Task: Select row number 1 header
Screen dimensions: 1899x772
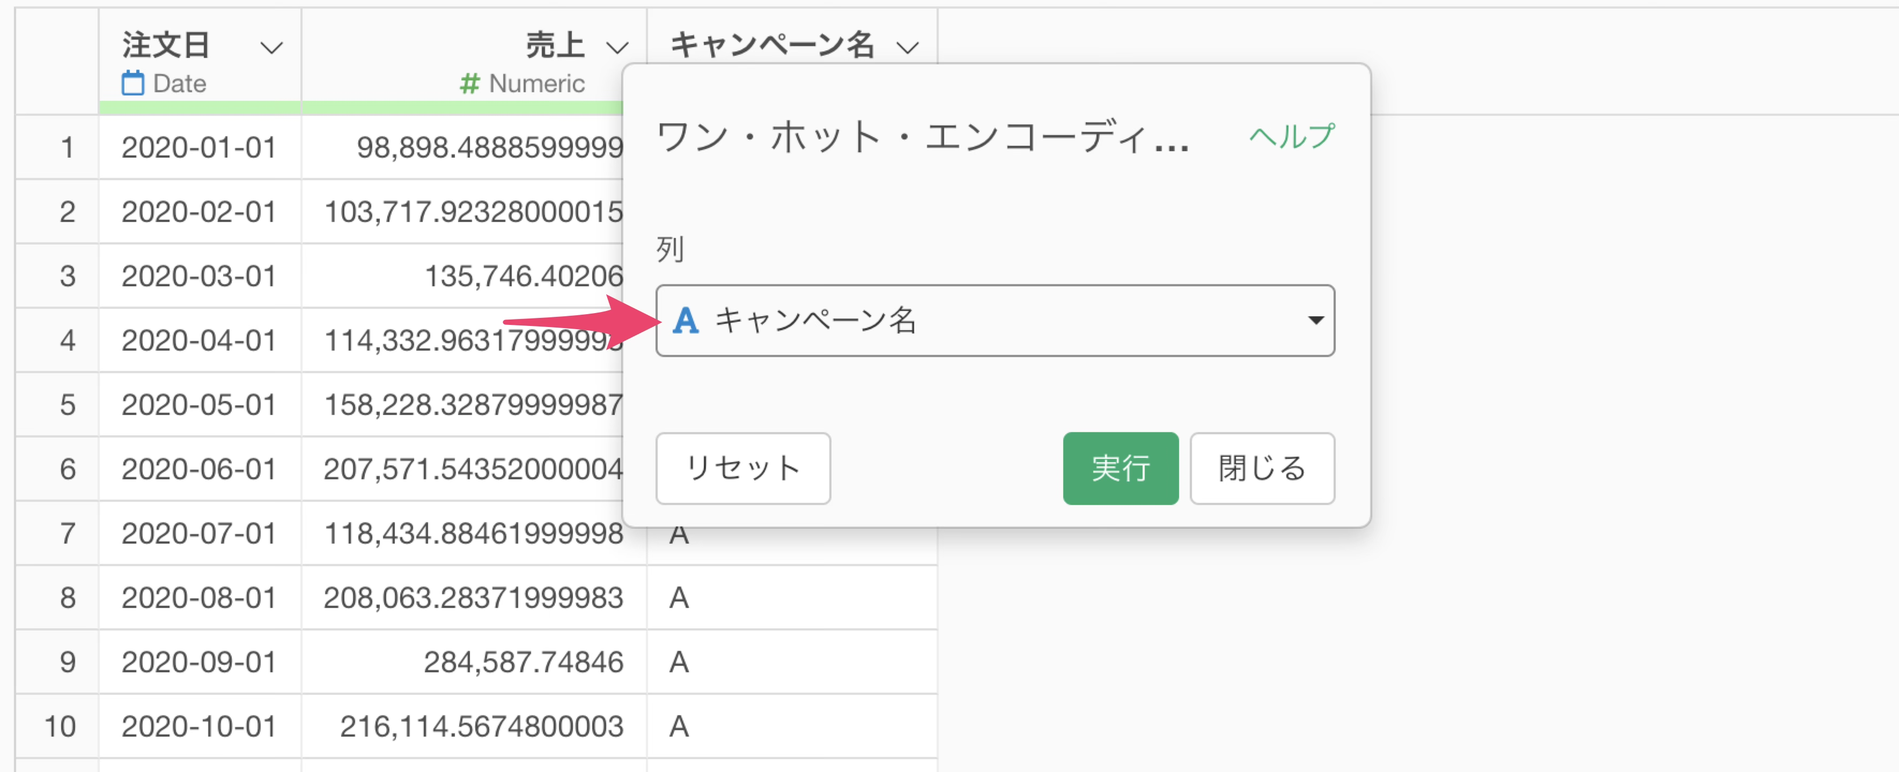Action: [x=67, y=147]
